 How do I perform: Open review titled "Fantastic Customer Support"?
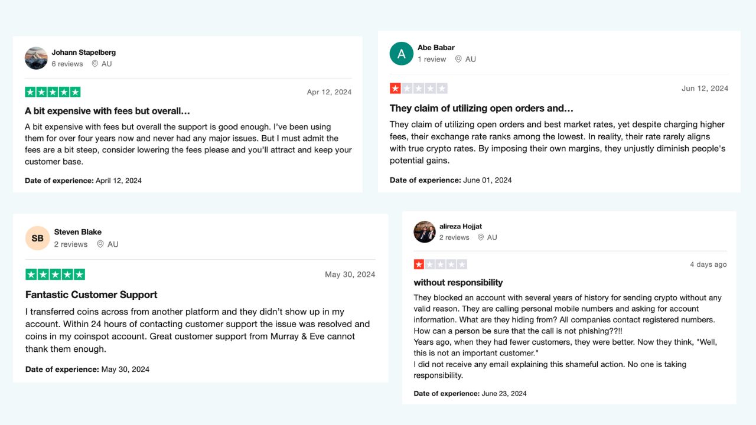click(x=91, y=295)
